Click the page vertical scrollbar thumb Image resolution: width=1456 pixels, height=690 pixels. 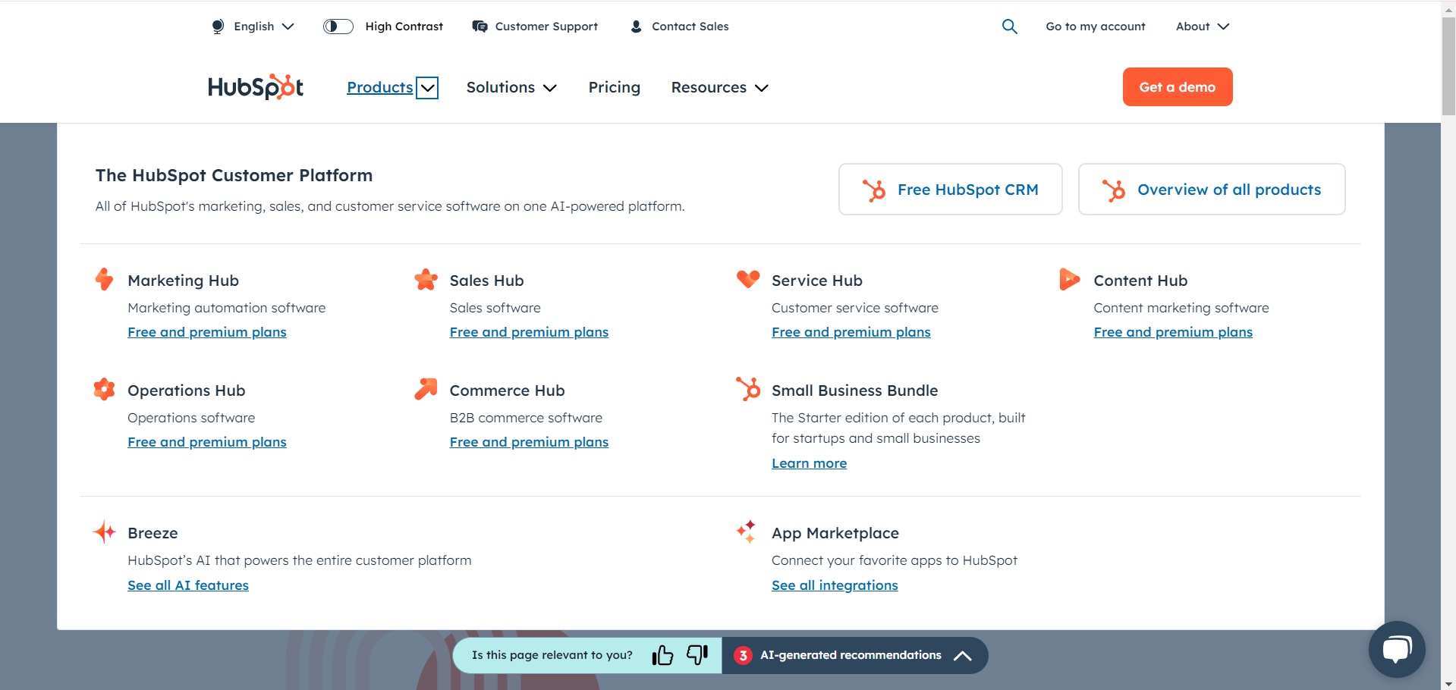click(x=1448, y=66)
